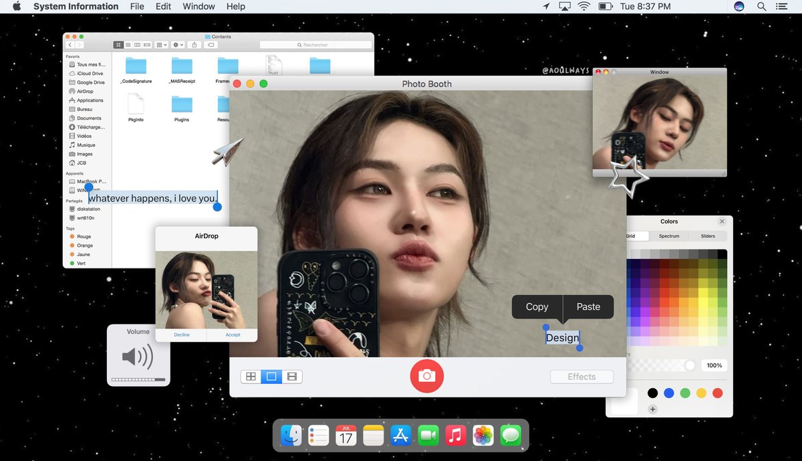Viewport: 802px width, 461px height.
Task: Select Bureau in Finder sidebar
Action: [80, 109]
